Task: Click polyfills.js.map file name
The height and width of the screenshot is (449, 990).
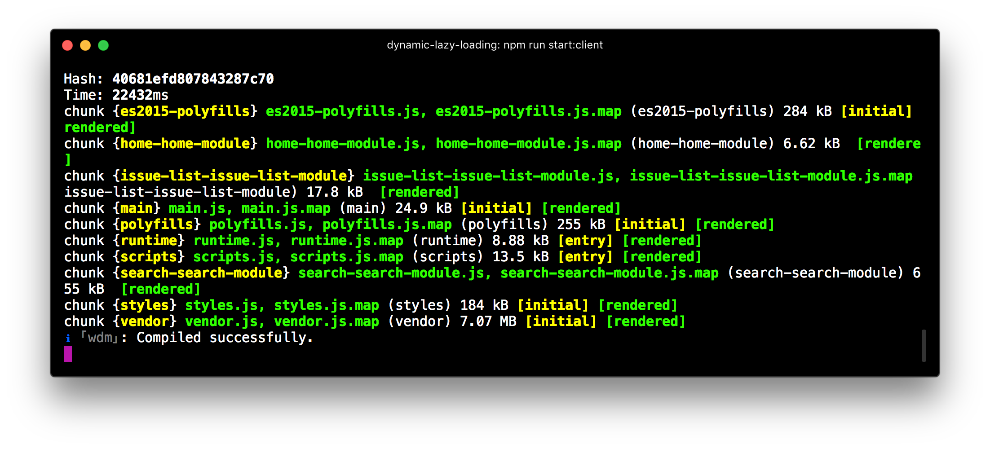Action: tap(387, 224)
